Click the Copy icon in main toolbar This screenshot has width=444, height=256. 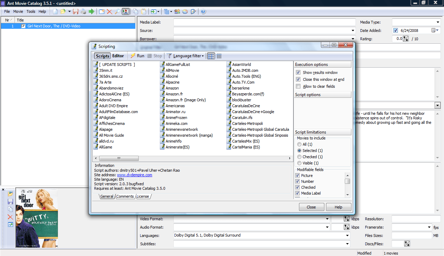coord(136,11)
